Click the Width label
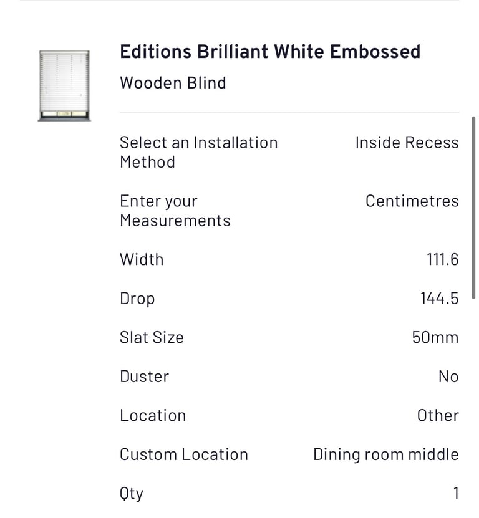Screen dimensions: 479x518 [142, 259]
